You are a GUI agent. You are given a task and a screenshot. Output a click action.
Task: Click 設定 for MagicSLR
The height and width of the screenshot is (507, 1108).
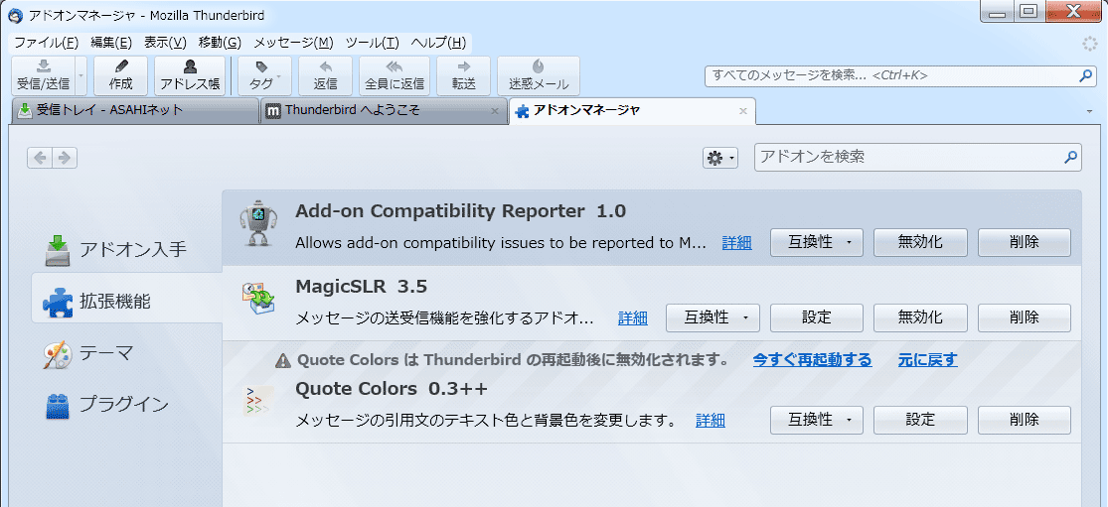coord(816,318)
